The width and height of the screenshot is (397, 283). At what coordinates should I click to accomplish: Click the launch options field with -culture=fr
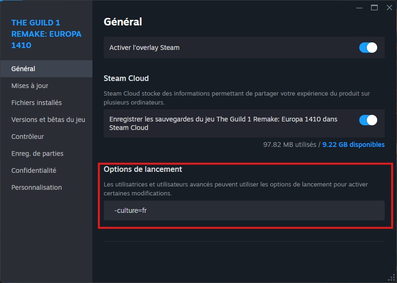244,210
